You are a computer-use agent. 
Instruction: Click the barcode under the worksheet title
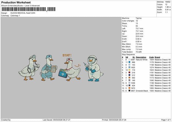[x=28, y=9]
